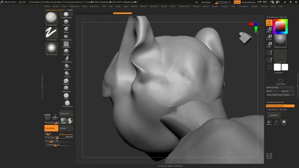Select the Slash3 brush
Image resolution: width=299 pixels, height=168 pixels.
coord(66,82)
